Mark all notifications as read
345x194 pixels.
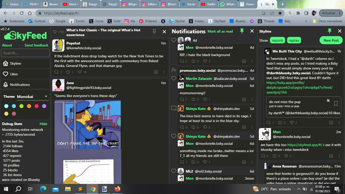pyautogui.click(x=220, y=31)
